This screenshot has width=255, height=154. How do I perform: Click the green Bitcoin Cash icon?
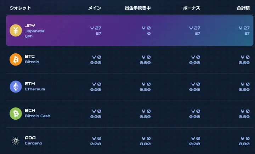point(16,114)
